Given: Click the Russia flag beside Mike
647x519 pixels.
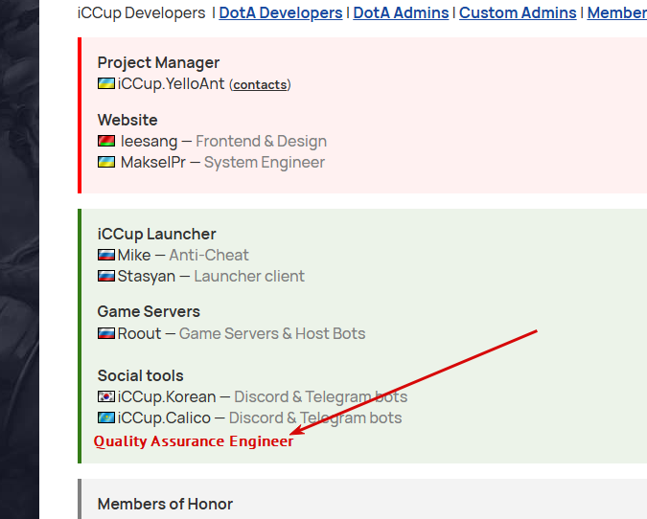Looking at the screenshot, I should click(x=106, y=255).
